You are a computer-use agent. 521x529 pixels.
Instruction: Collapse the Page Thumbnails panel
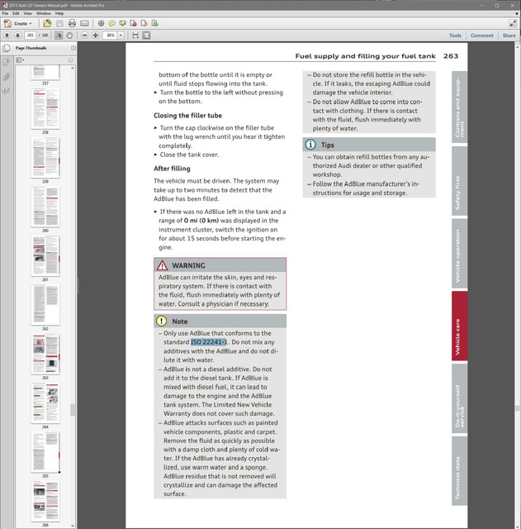coord(73,48)
